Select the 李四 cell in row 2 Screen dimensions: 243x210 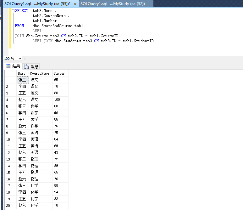pyautogui.click(x=23, y=87)
